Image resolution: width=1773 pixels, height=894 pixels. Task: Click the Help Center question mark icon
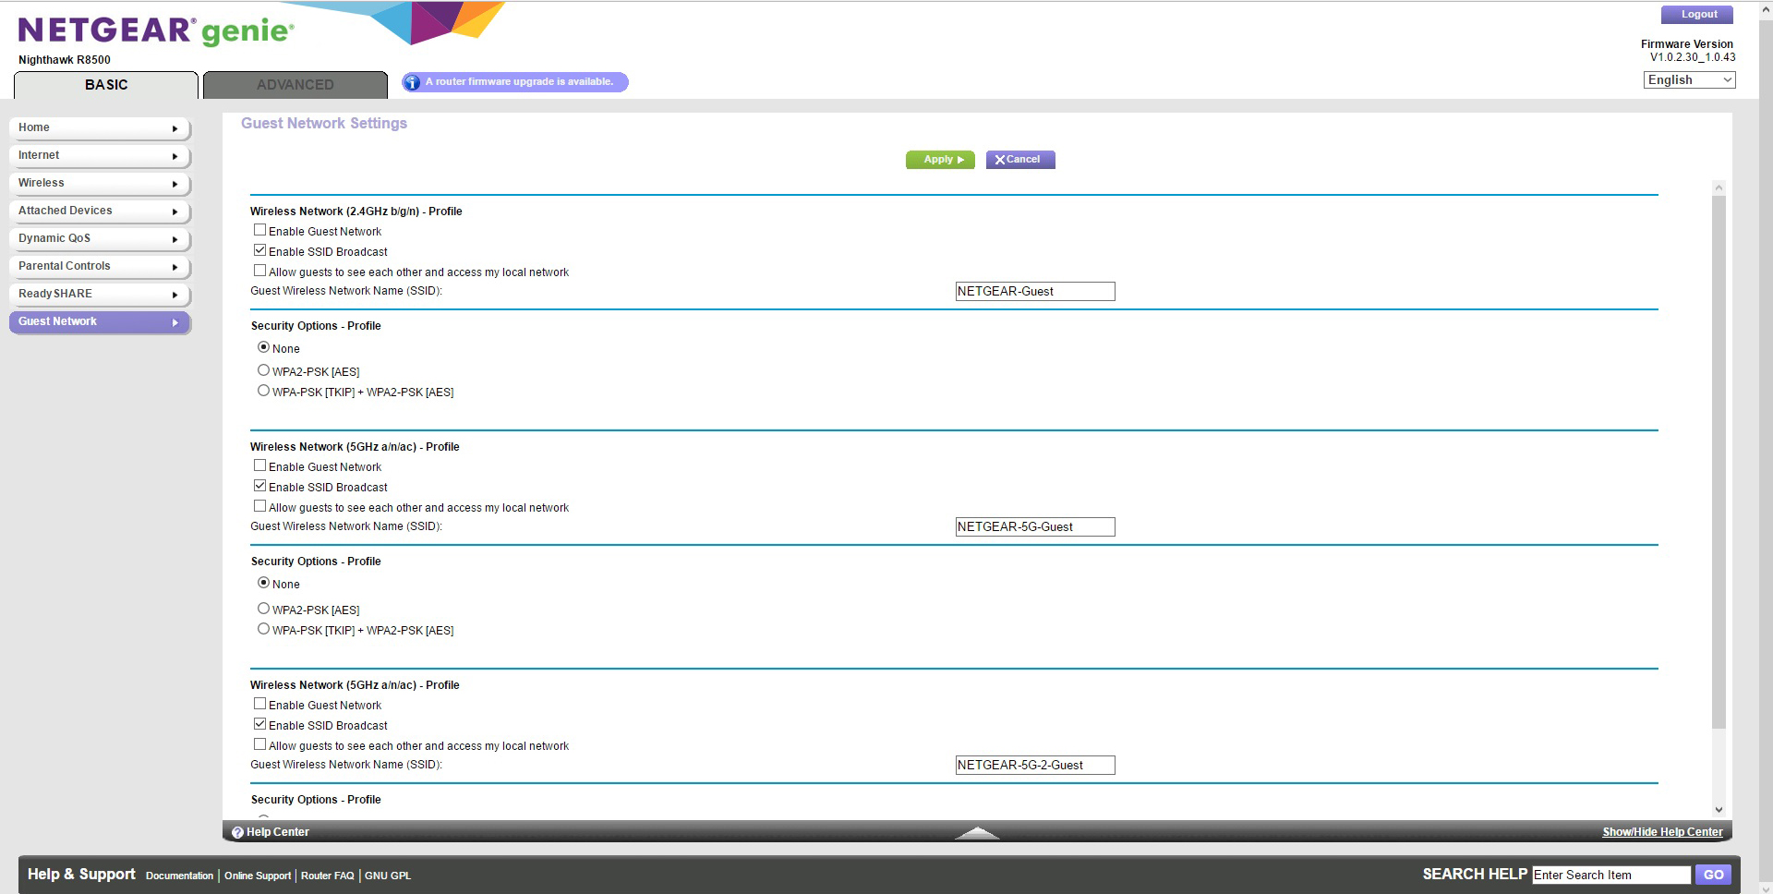(x=237, y=832)
